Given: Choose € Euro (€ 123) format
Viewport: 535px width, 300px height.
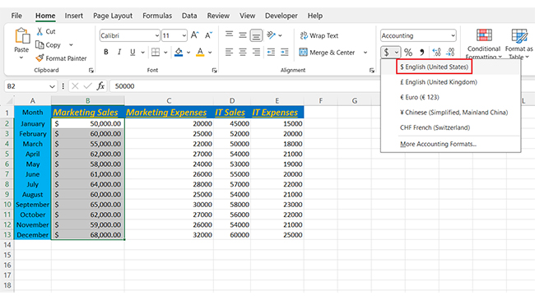Looking at the screenshot, I should (x=450, y=97).
